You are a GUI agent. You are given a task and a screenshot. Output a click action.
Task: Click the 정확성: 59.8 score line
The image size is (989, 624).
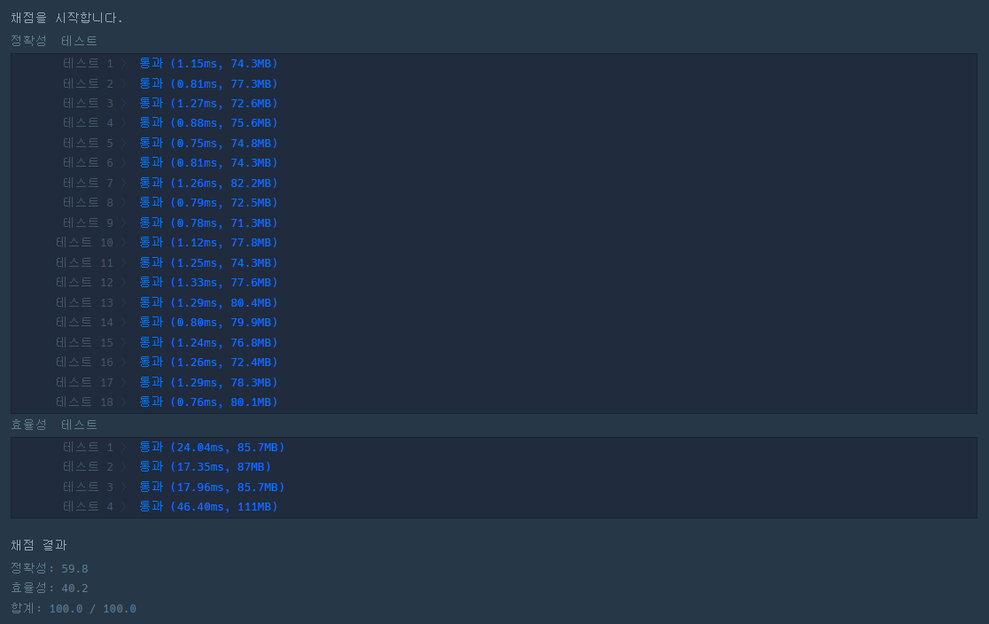49,568
